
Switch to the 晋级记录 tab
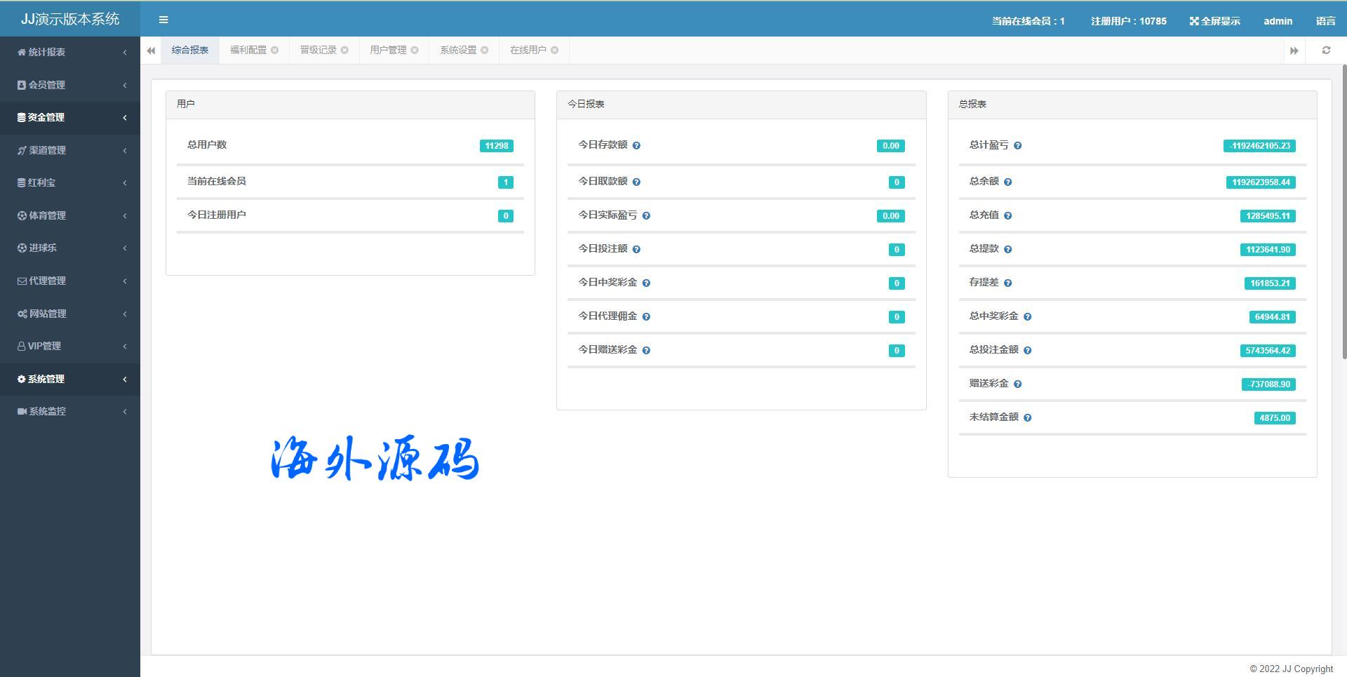[318, 51]
